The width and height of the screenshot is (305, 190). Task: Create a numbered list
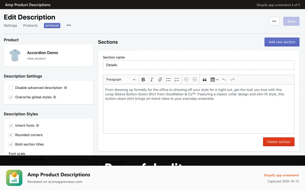[x=177, y=80]
